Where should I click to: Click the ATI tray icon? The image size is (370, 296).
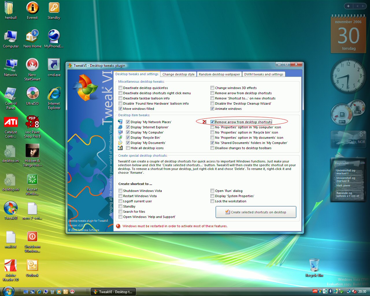pyautogui.click(x=315, y=291)
